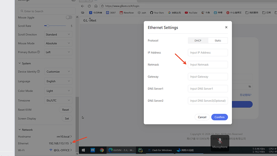Open the zash bookmark
Screen dimensions: 277x156
[x=142, y=12]
